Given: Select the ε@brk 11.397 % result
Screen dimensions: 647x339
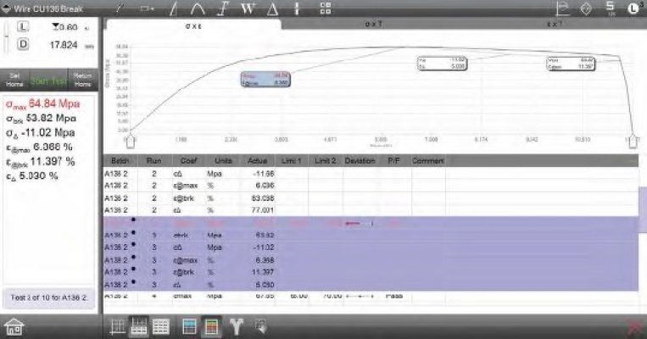Looking at the screenshot, I should 41,162.
